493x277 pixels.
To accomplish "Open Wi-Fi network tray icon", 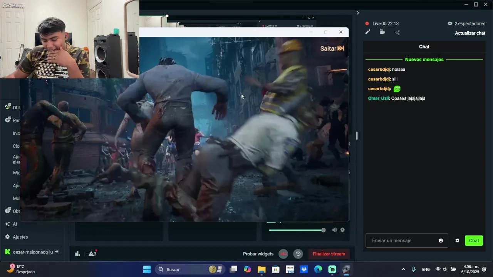I will pos(438,269).
